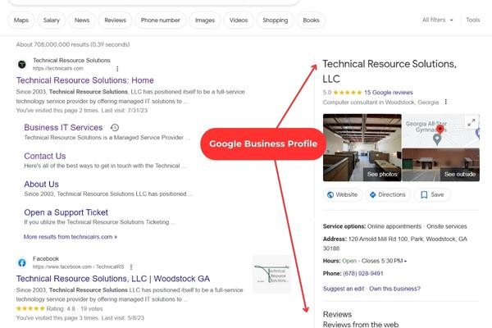Open the Reviews filter chip
The height and width of the screenshot is (328, 492).
[115, 20]
